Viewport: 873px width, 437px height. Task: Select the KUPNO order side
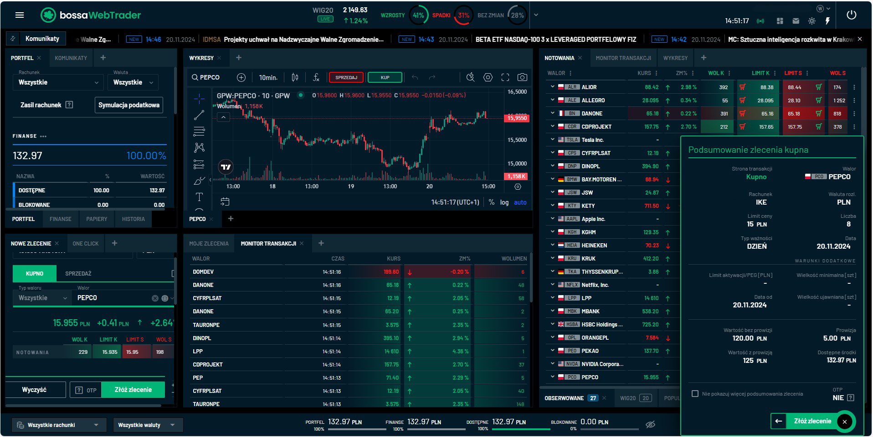coord(35,273)
